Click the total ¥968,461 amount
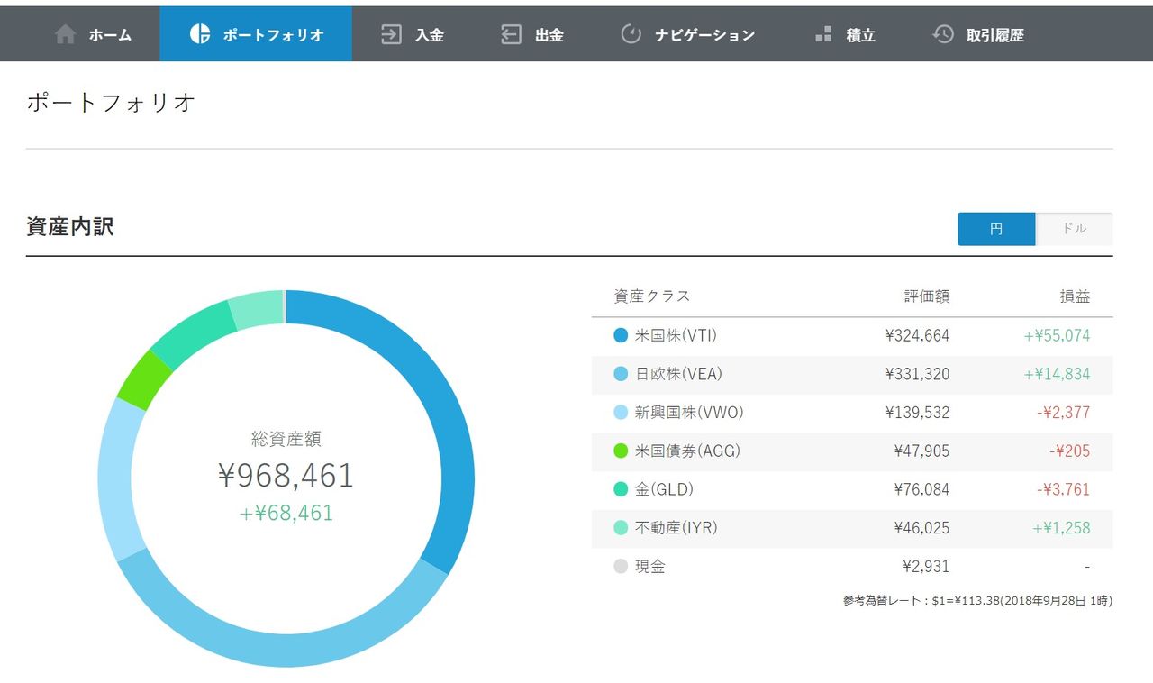Screen dimensions: 1153x683 click(286, 476)
